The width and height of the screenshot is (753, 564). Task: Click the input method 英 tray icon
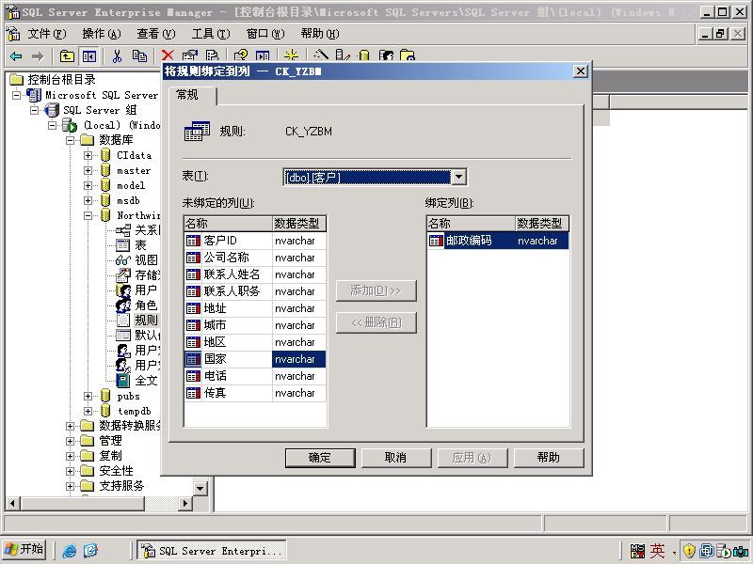[x=657, y=551]
